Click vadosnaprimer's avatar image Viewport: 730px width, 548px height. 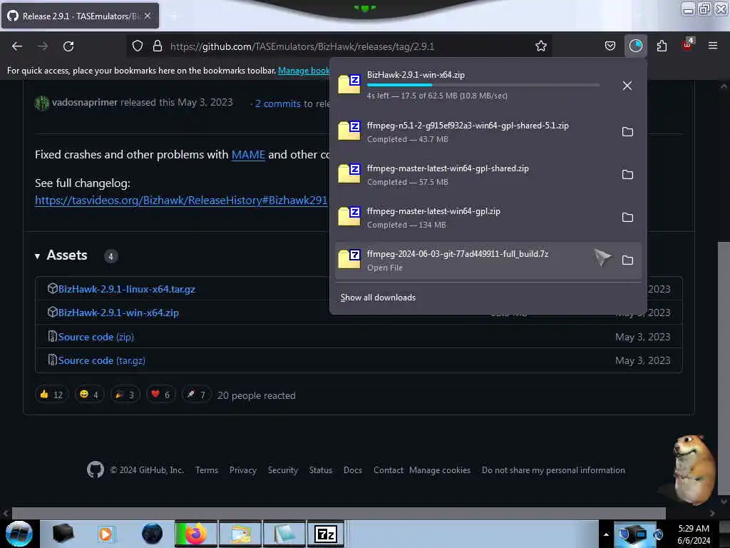click(42, 103)
